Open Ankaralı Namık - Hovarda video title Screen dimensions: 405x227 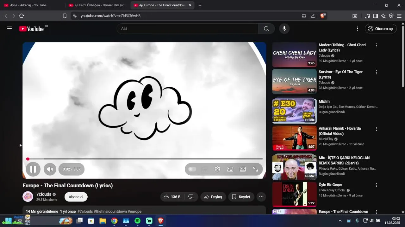(340, 131)
